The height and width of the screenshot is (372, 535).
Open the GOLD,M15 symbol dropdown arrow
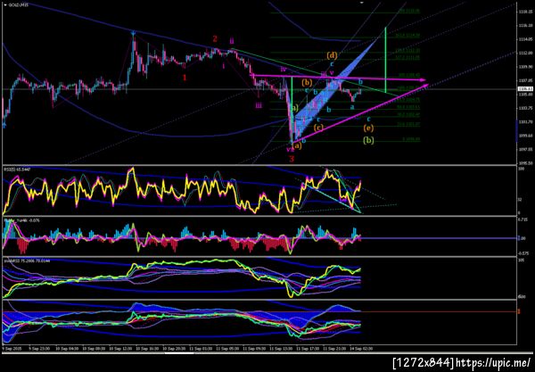pyautogui.click(x=4, y=4)
